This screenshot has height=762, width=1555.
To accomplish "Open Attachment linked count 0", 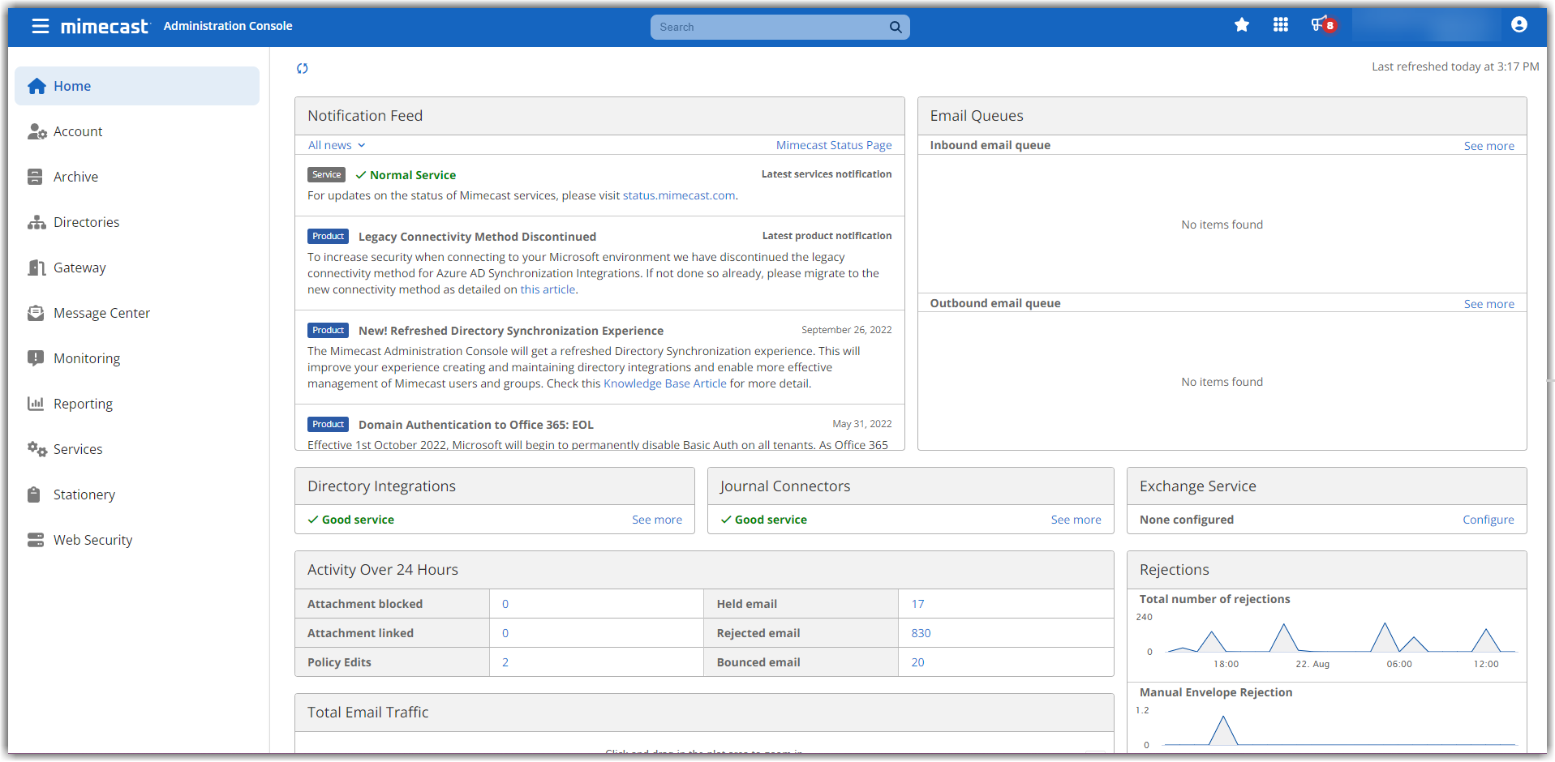I will point(505,633).
